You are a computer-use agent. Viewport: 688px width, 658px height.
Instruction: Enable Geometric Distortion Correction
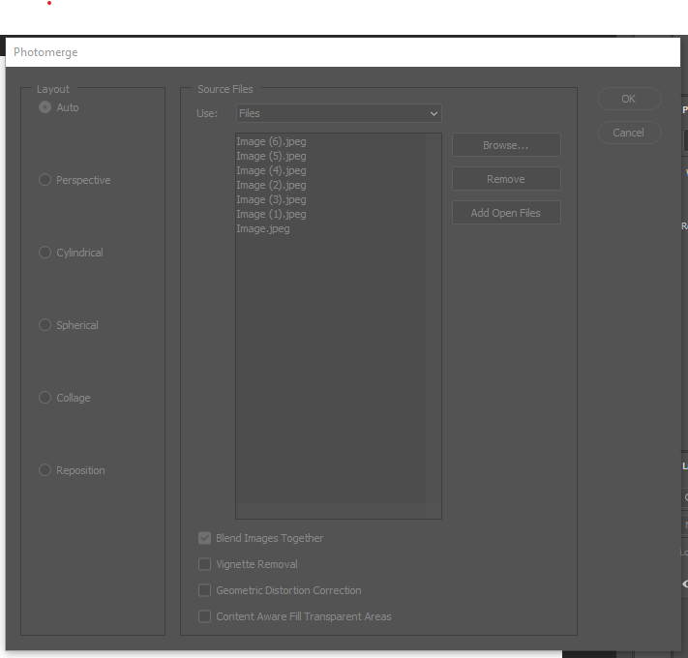(x=205, y=590)
